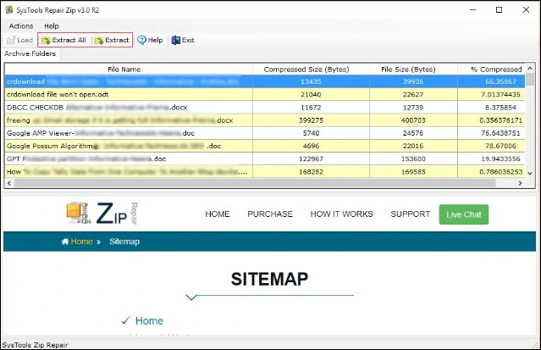Click the horizontal scroll left arrow
541x350 pixels.
click(x=9, y=183)
